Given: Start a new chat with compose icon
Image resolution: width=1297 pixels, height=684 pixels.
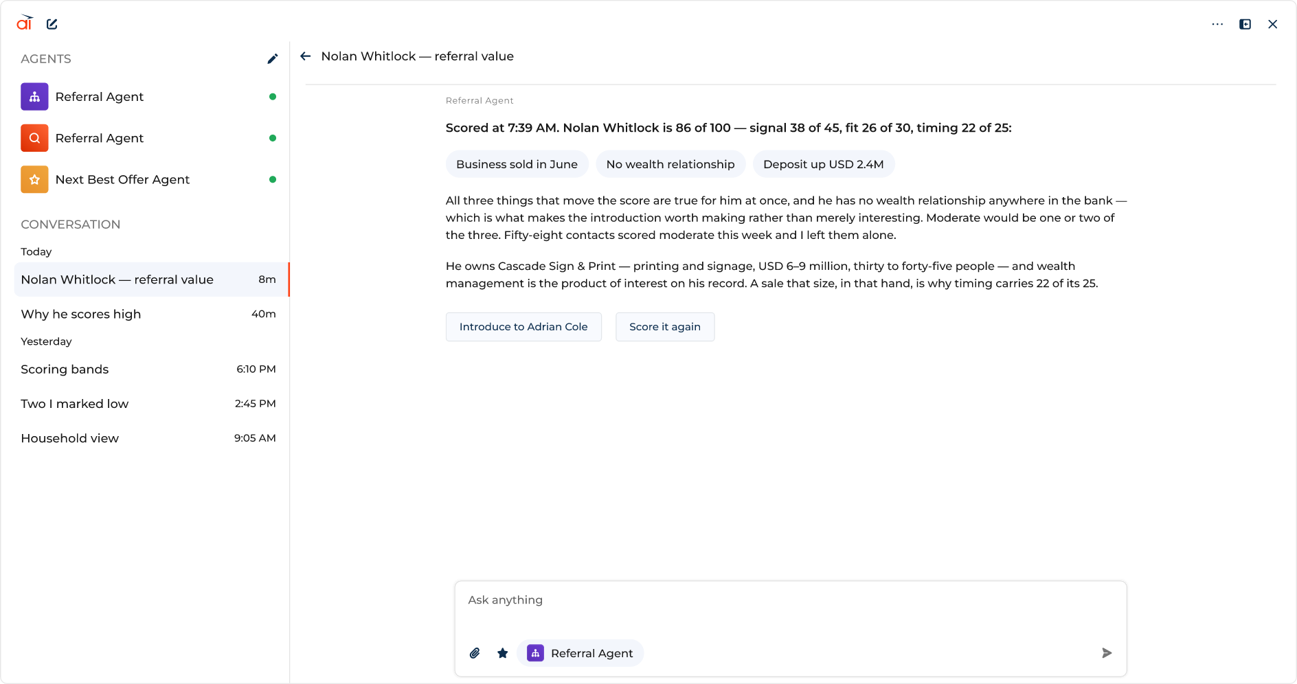Looking at the screenshot, I should (52, 24).
